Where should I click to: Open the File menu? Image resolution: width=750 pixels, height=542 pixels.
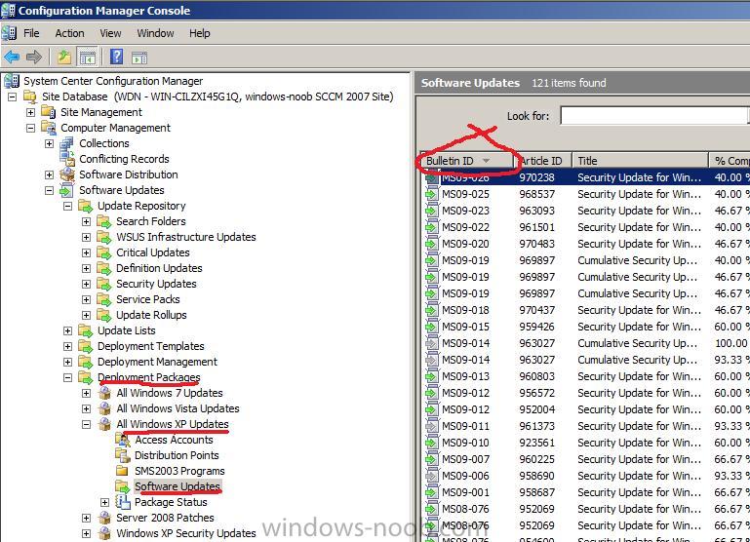31,33
